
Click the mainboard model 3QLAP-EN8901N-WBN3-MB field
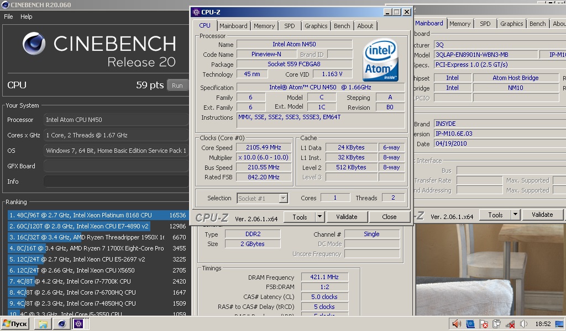[485, 55]
